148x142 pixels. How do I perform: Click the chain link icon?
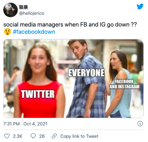54,136
